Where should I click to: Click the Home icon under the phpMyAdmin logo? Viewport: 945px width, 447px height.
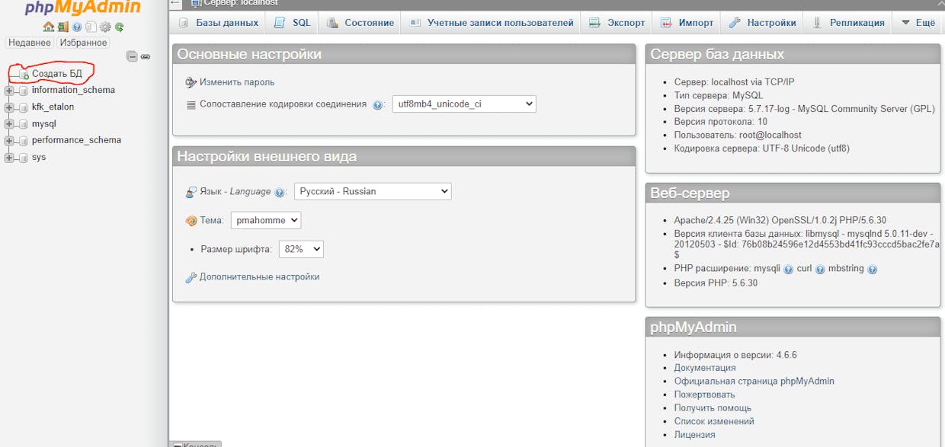(49, 27)
